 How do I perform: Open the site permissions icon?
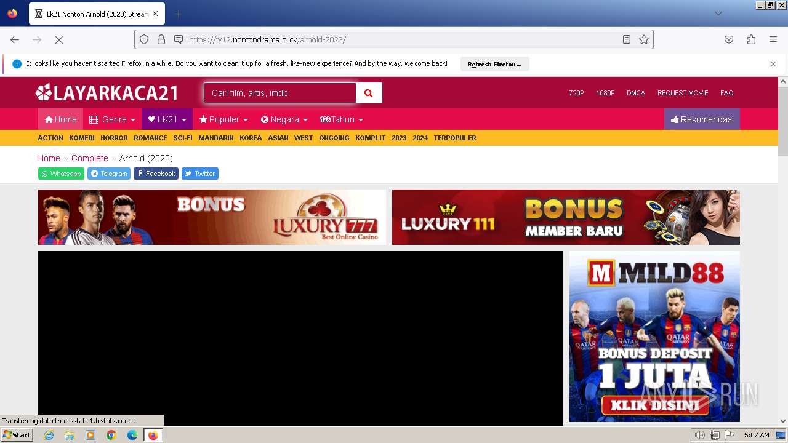(179, 39)
